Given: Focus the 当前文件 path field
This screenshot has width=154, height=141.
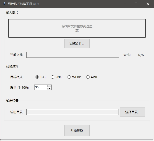Looking at the screenshot, I should (x=73, y=55).
